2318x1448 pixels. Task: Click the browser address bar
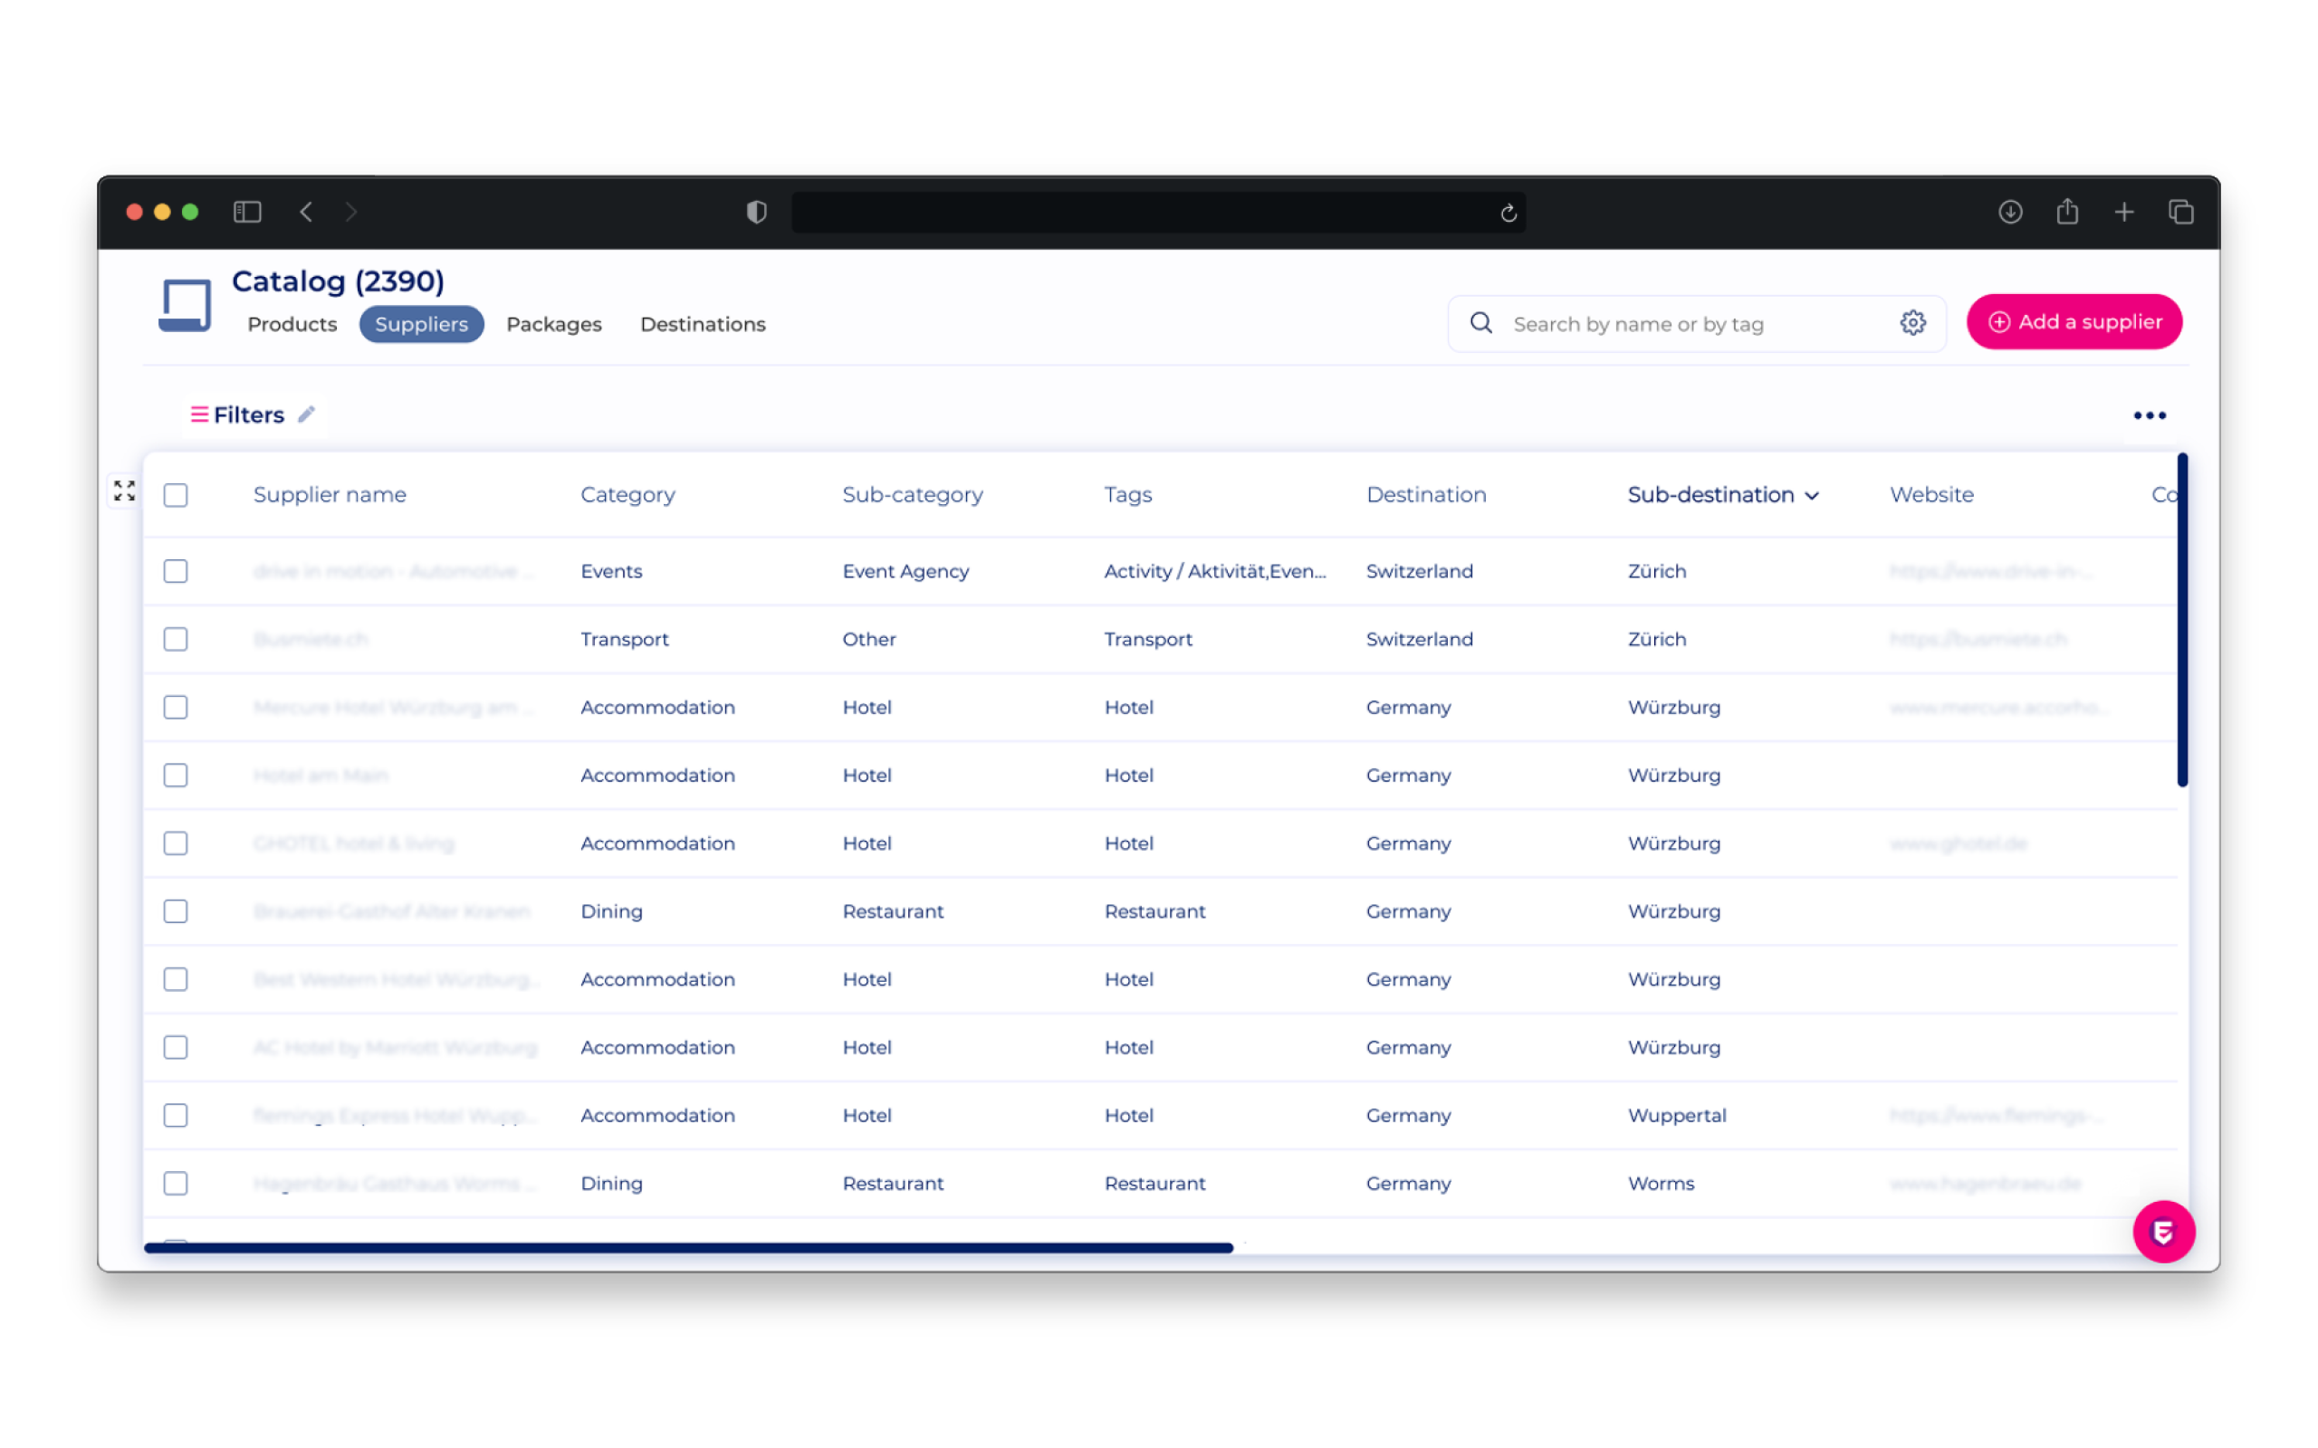(x=1158, y=212)
